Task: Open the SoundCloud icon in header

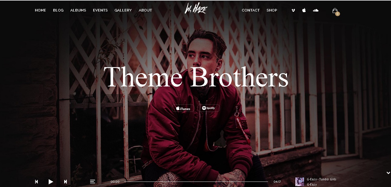Action: tap(316, 10)
